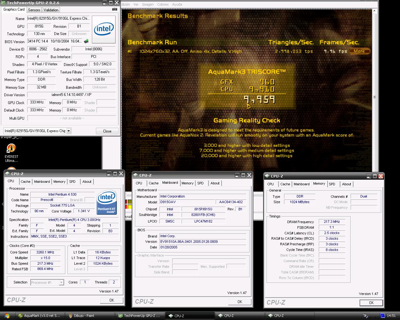Open Memory tab in the CPU-Z mainboard window

187,183
